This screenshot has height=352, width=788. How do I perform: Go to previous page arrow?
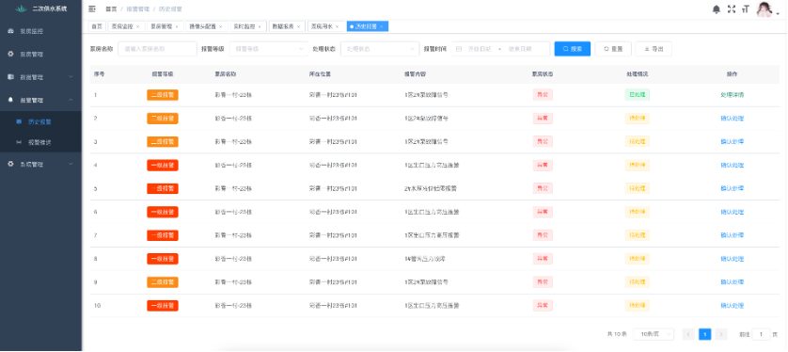click(x=688, y=334)
